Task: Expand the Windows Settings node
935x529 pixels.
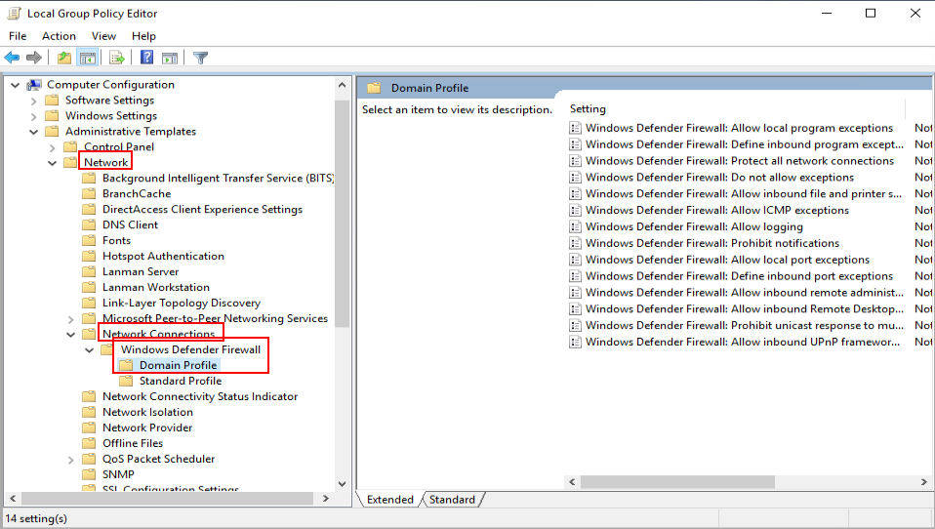Action: 34,116
